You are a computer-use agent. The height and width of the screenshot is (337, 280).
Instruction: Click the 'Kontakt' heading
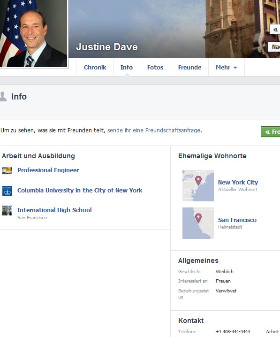click(191, 321)
